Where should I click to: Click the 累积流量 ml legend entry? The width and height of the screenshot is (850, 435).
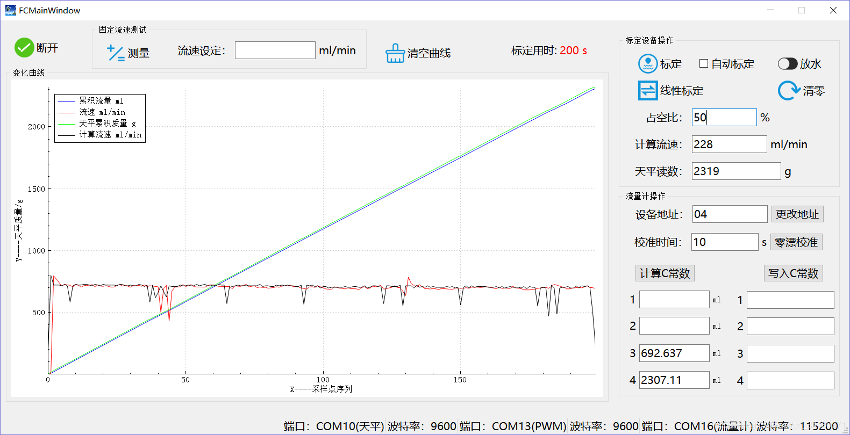tap(91, 101)
